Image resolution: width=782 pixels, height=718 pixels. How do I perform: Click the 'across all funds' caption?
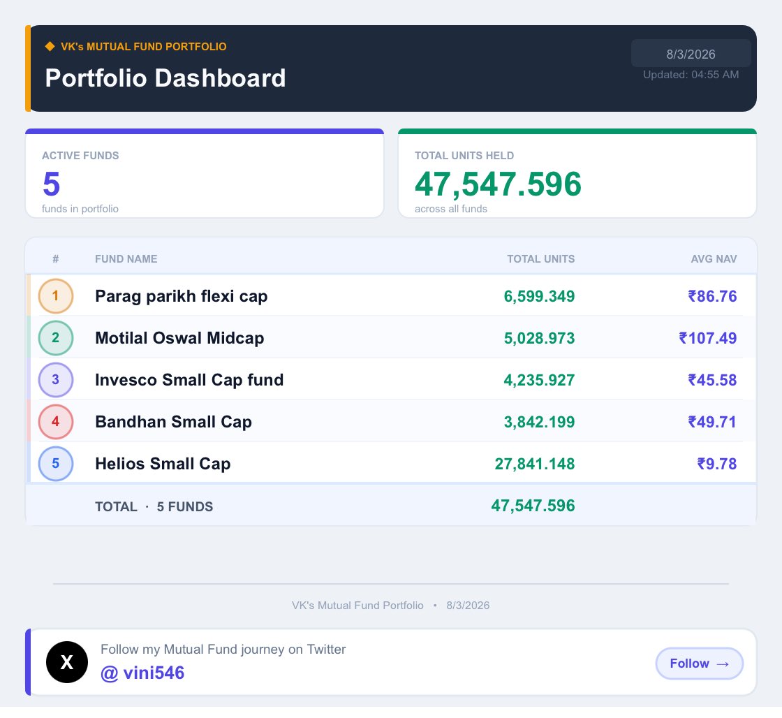point(451,209)
